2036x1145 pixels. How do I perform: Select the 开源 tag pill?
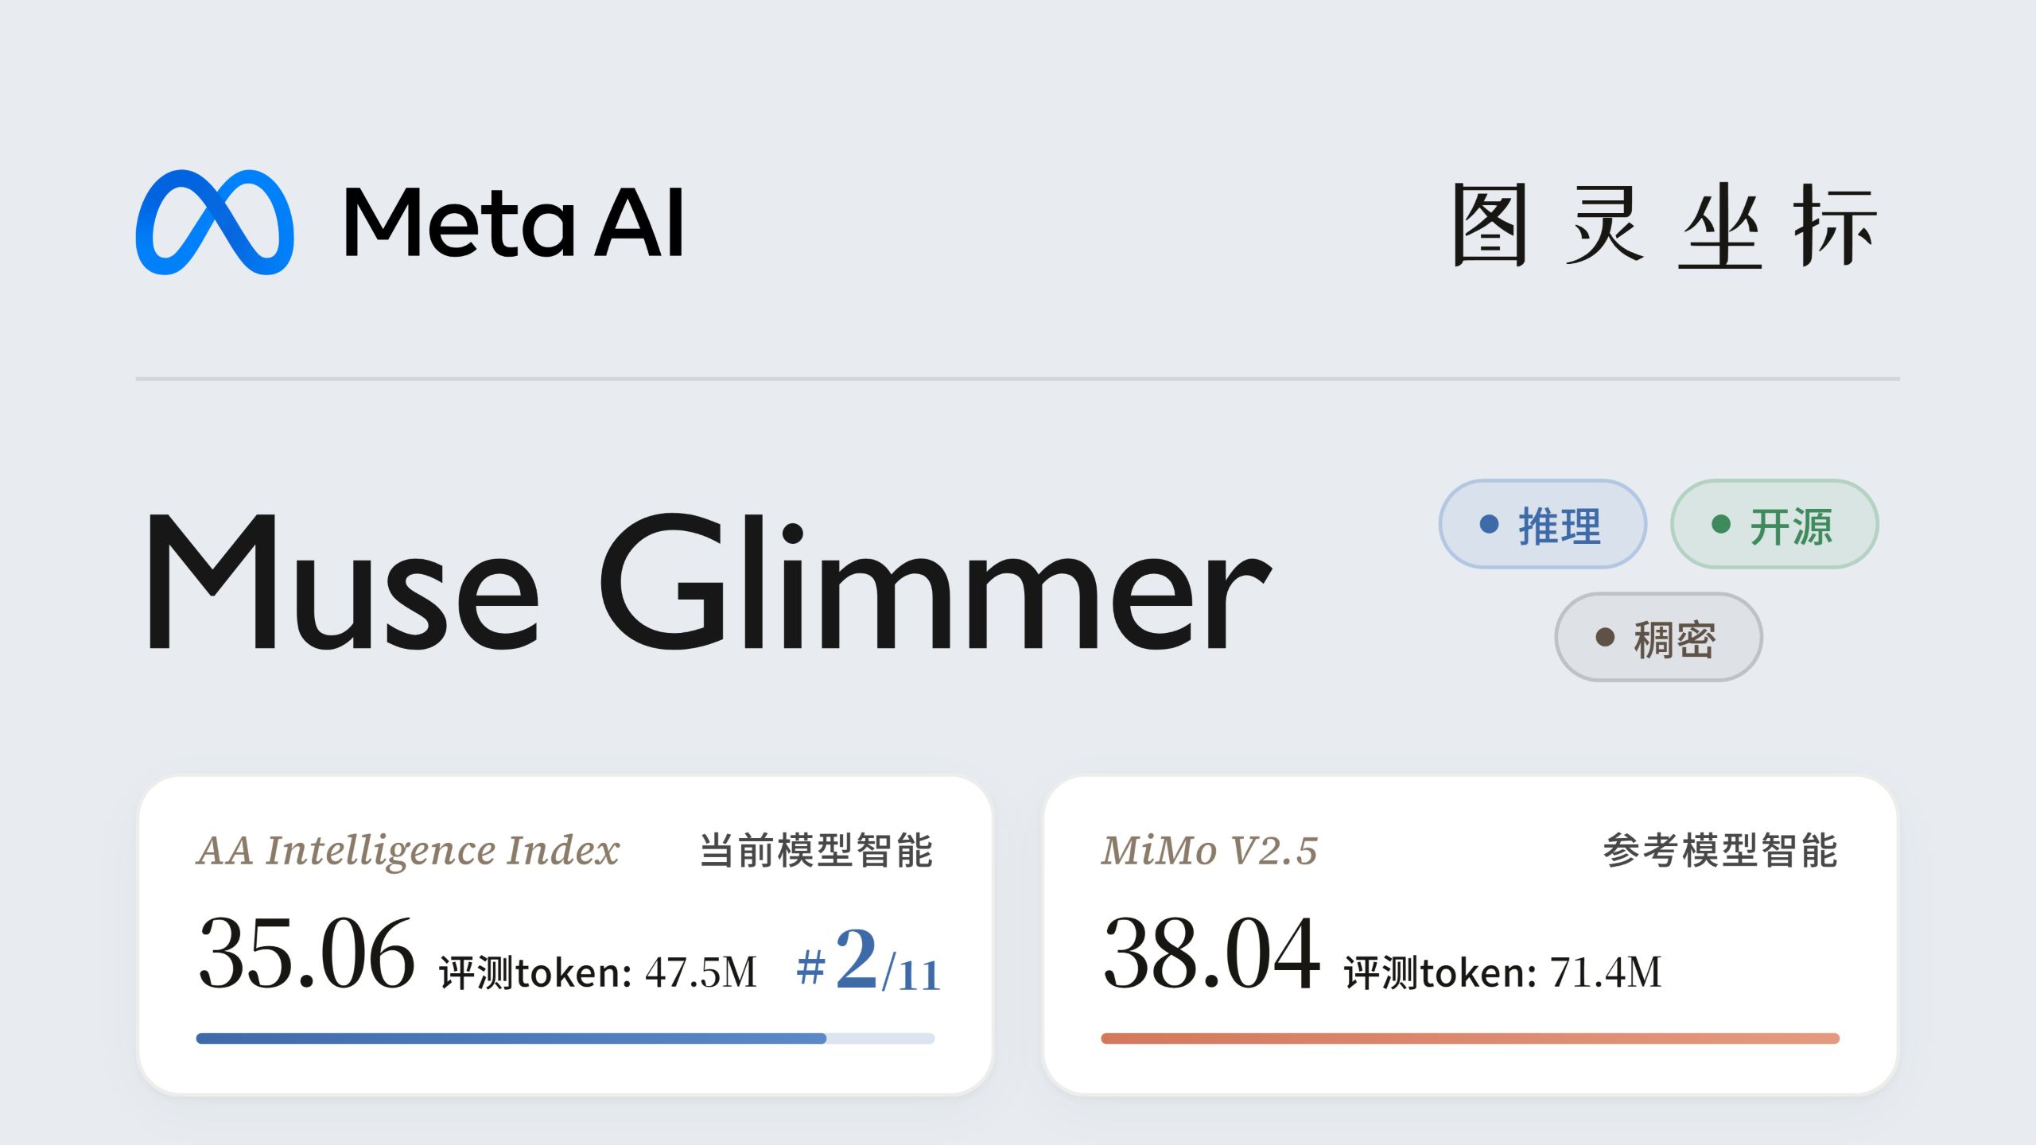coord(1774,524)
